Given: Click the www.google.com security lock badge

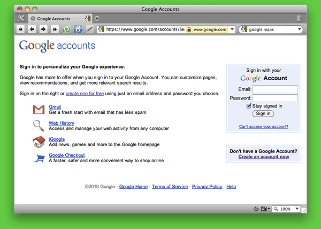Looking at the screenshot, I should 207,29.
